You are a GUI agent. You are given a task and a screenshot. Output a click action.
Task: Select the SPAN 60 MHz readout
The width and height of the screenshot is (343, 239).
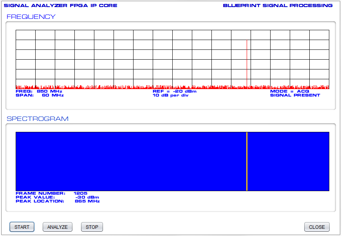[x=40, y=95]
